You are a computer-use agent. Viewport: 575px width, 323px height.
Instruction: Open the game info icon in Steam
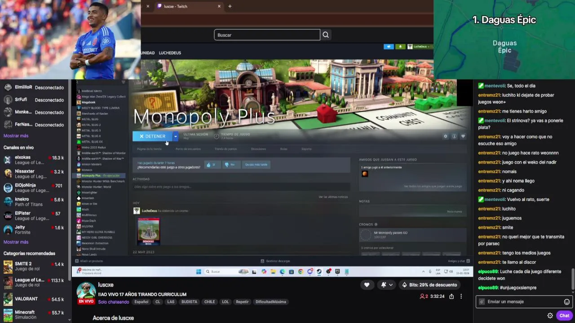pyautogui.click(x=454, y=136)
